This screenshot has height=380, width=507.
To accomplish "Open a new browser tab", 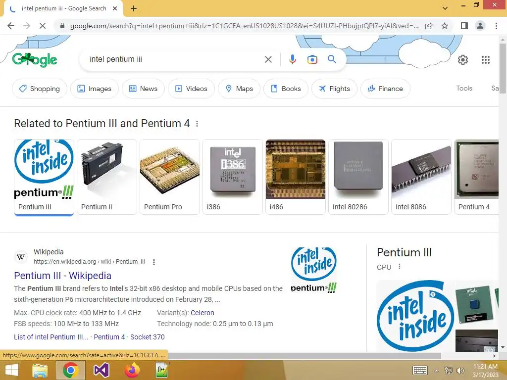I will pos(134,8).
